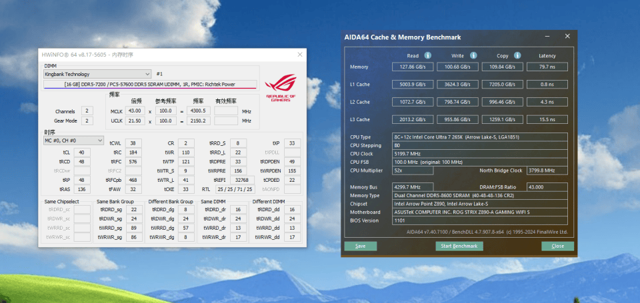The height and width of the screenshot is (303, 640).
Task: Click the Gear Mode value 2 field
Action: (x=87, y=121)
